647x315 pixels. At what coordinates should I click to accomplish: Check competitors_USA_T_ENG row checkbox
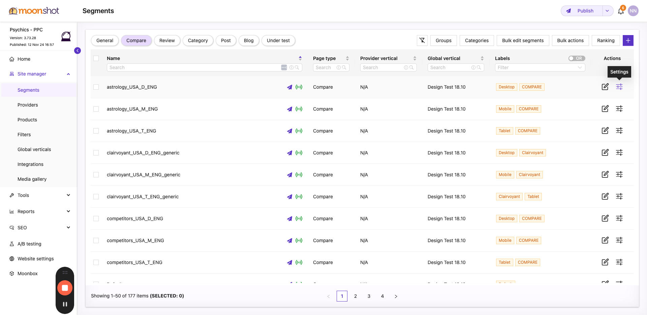click(x=96, y=262)
